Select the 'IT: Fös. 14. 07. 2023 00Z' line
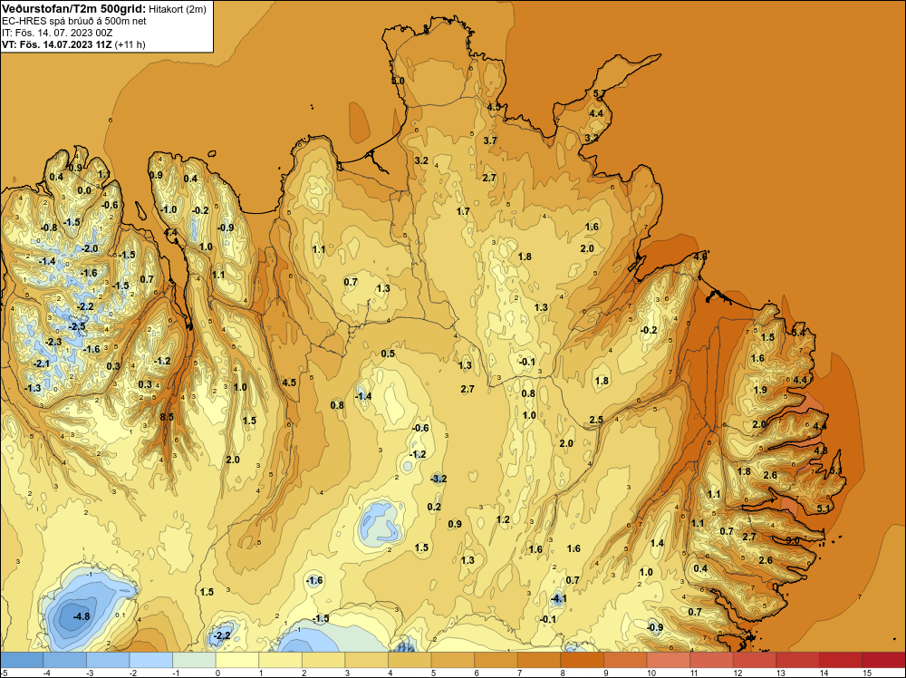The height and width of the screenshot is (678, 906). pyautogui.click(x=57, y=33)
